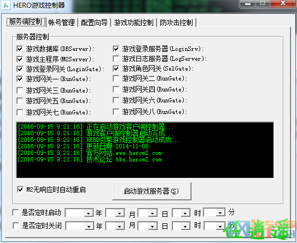Enable 游戏网关三 (RunGate) checkbox
The image size is (297, 243).
tap(20, 90)
